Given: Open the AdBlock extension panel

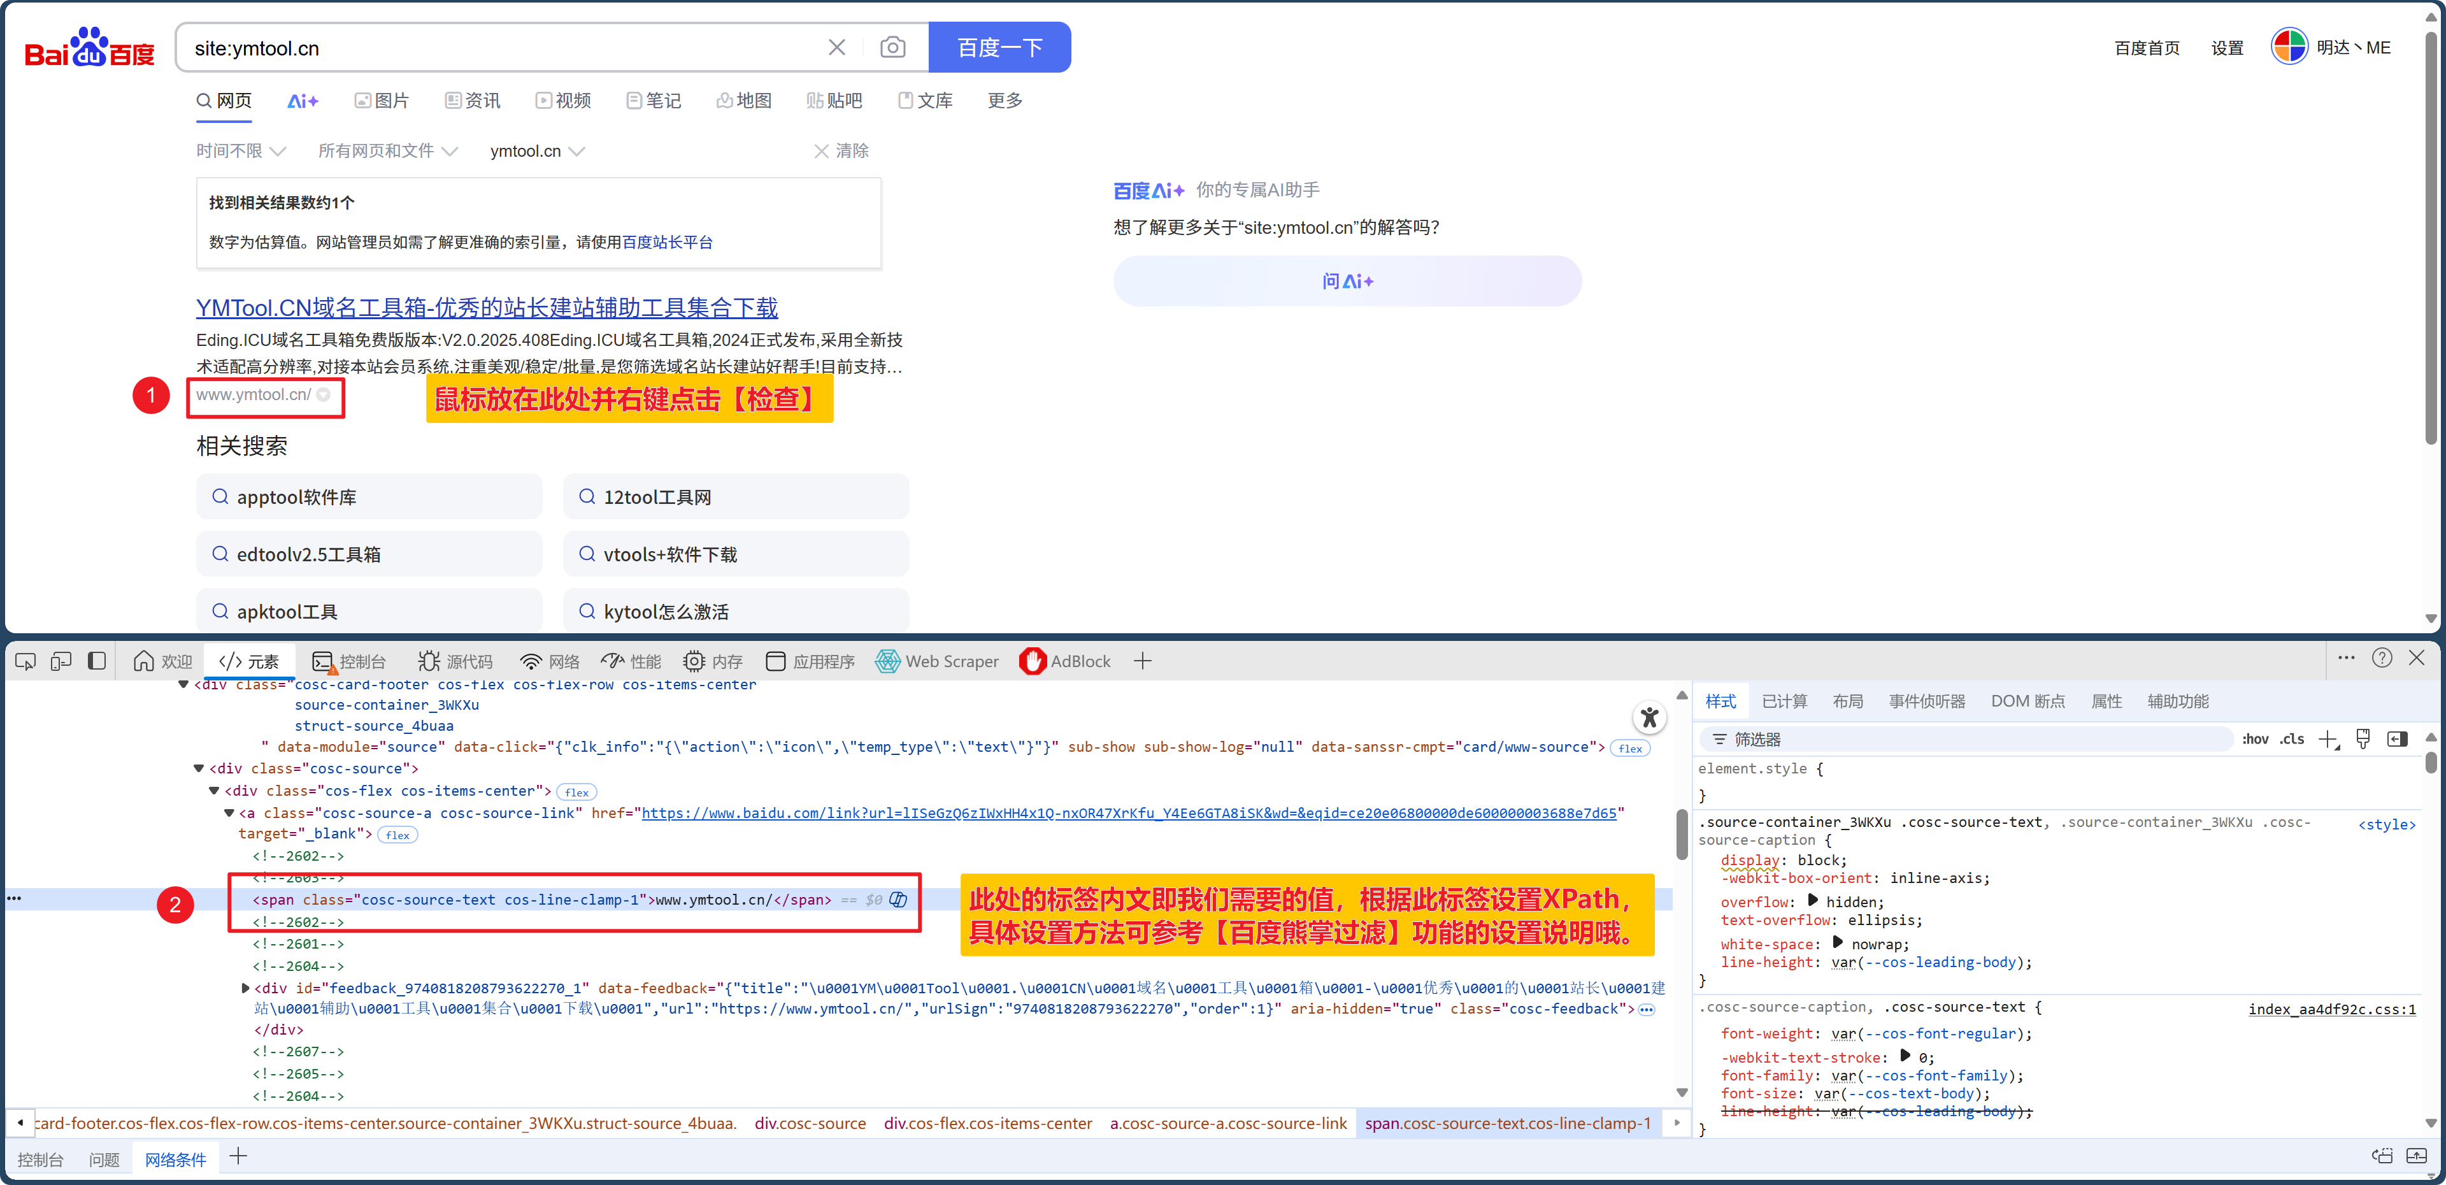Looking at the screenshot, I should 1066,661.
